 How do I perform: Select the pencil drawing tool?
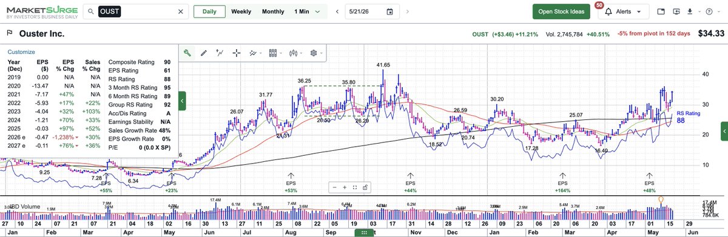pos(204,53)
